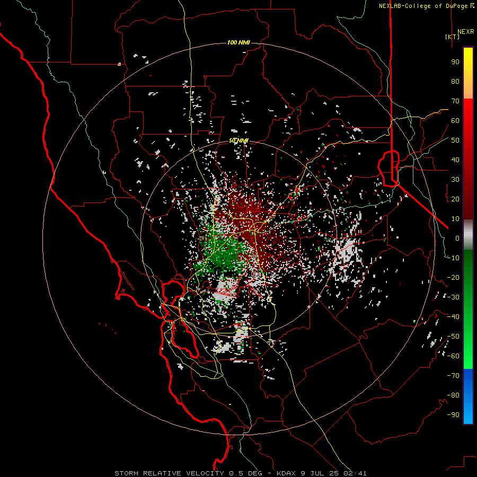Click the Storm Relative Velocity caption at bottom

[x=240, y=473]
